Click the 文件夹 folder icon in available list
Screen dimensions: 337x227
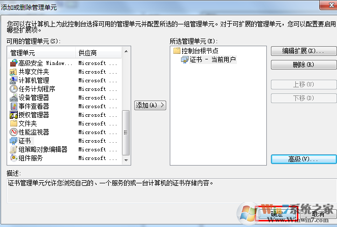click(14, 123)
